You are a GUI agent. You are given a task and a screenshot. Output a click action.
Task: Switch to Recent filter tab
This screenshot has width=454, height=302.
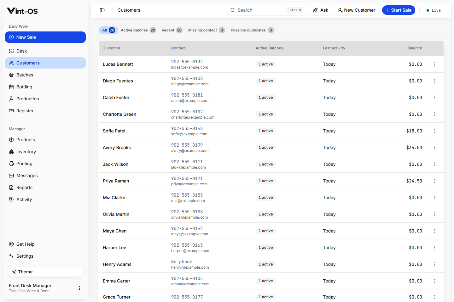click(x=172, y=30)
